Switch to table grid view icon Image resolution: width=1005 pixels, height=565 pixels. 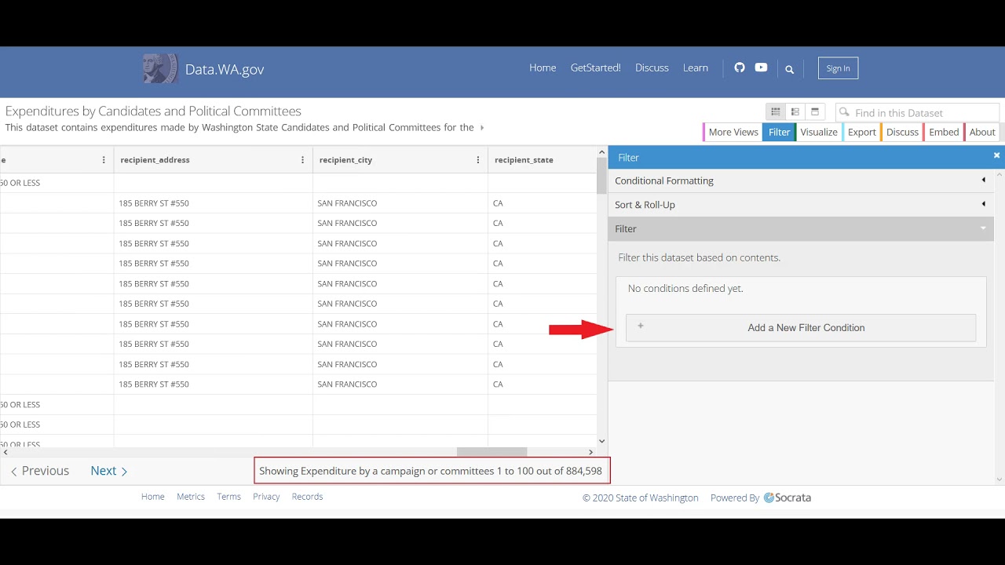tap(776, 112)
